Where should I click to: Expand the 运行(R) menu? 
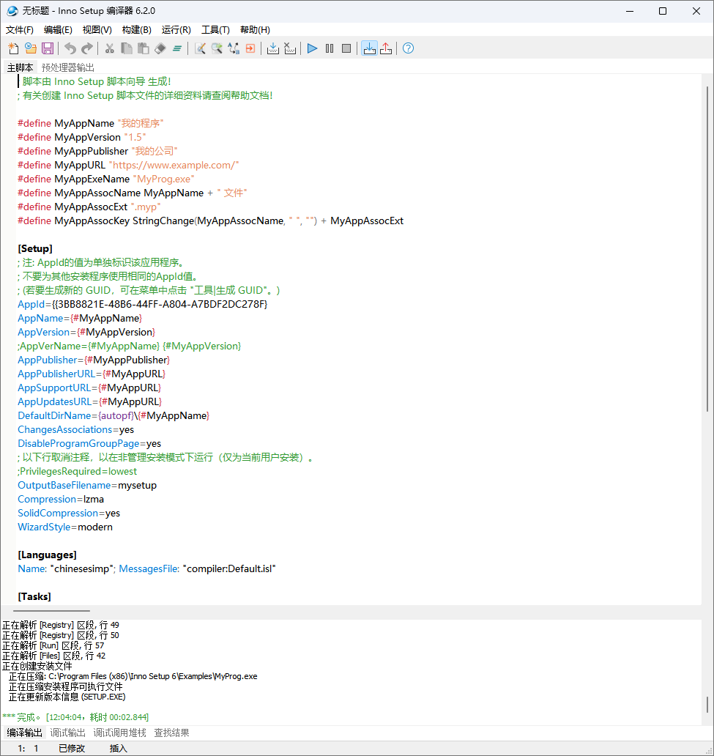176,30
